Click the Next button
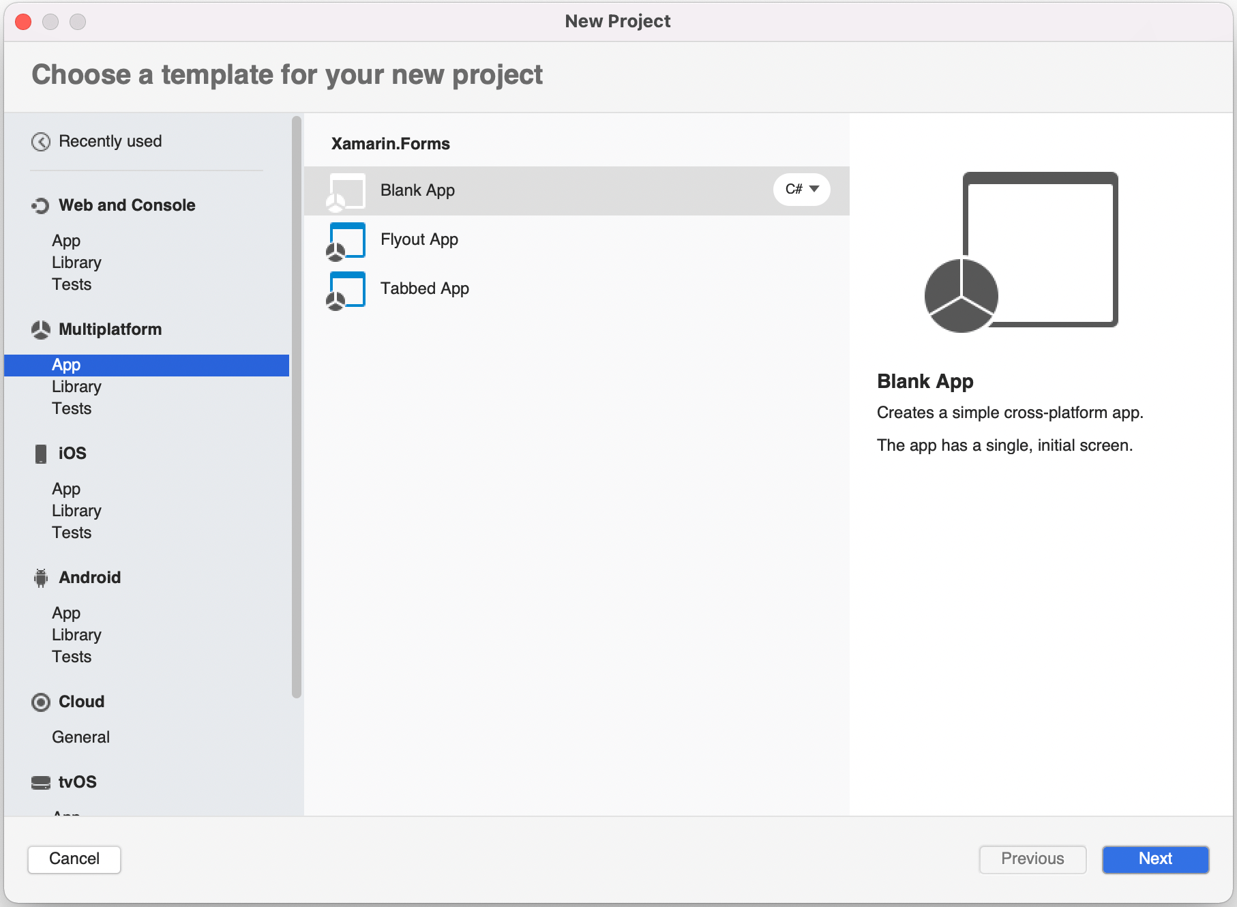This screenshot has width=1237, height=907. (1154, 859)
